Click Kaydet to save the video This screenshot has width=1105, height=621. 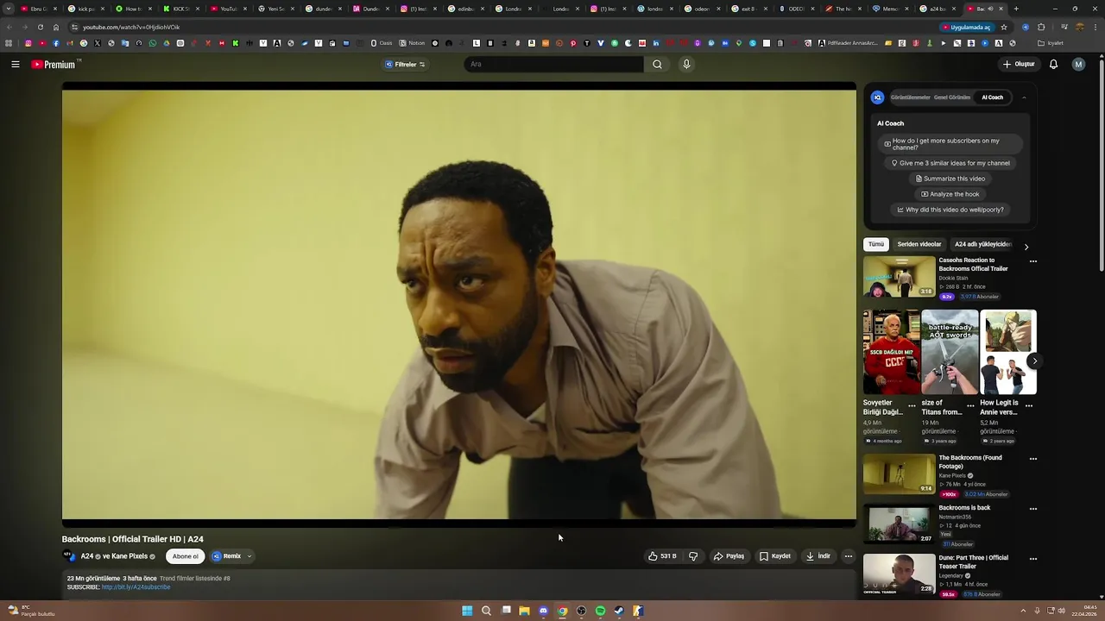(774, 556)
